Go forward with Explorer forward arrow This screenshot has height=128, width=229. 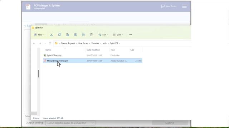point(40,43)
